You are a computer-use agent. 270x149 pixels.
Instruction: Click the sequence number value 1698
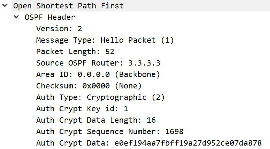(174, 132)
